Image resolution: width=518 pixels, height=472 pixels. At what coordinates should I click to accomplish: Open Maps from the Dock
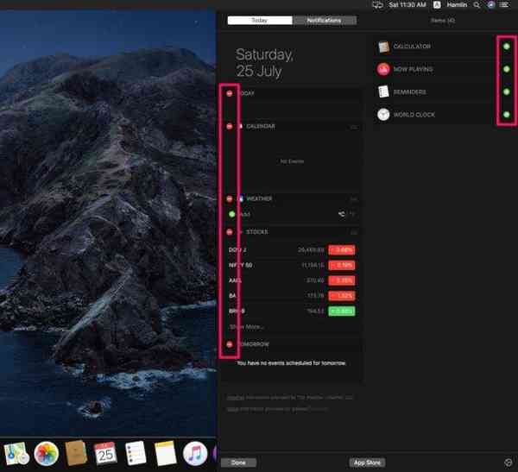tap(16, 454)
